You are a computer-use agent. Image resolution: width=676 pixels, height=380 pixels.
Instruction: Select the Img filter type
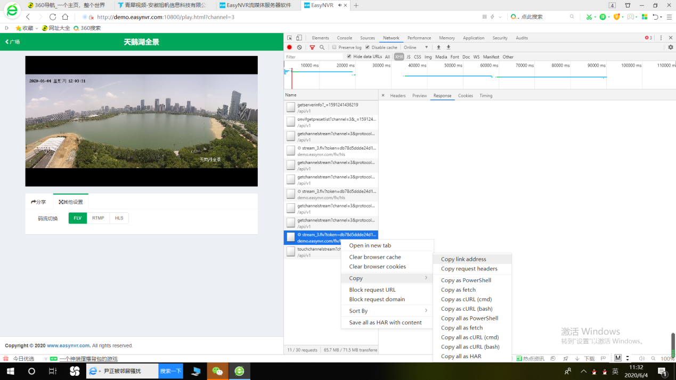tap(428, 57)
